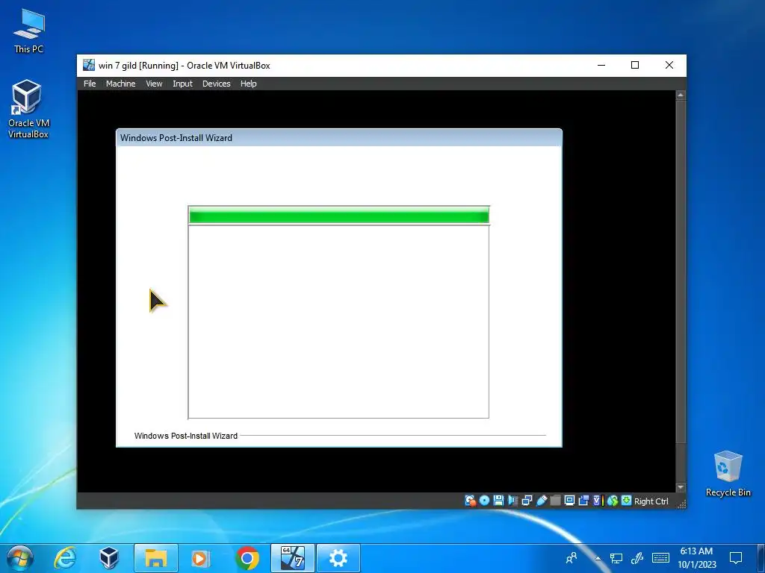The height and width of the screenshot is (573, 765).
Task: Click the mouse integration status icon
Action: [x=613, y=501]
